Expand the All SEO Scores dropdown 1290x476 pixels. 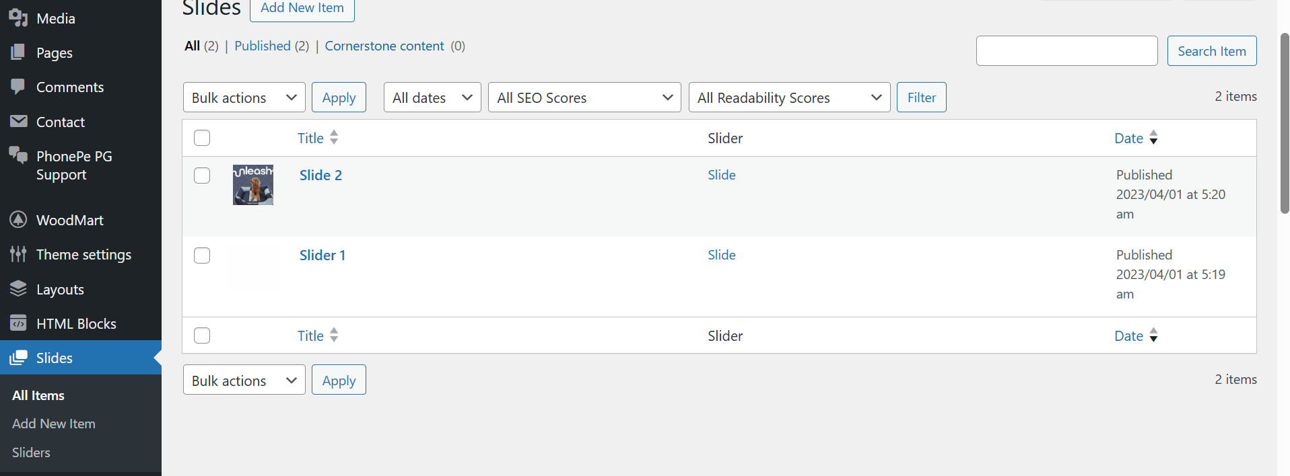tap(584, 97)
